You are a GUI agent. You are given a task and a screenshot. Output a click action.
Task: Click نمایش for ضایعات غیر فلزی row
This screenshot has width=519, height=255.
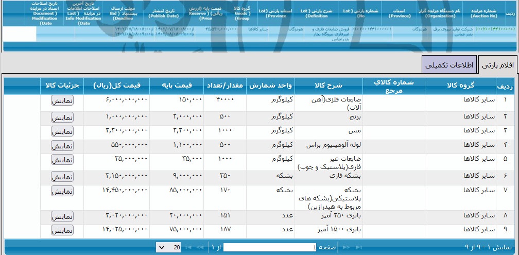click(x=62, y=160)
